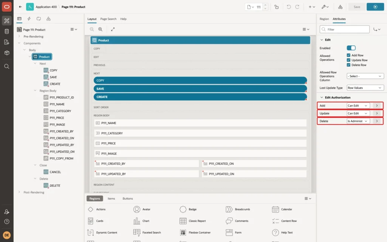Collapse the Region Body tree node
This screenshot has height=242, width=387.
35,91
